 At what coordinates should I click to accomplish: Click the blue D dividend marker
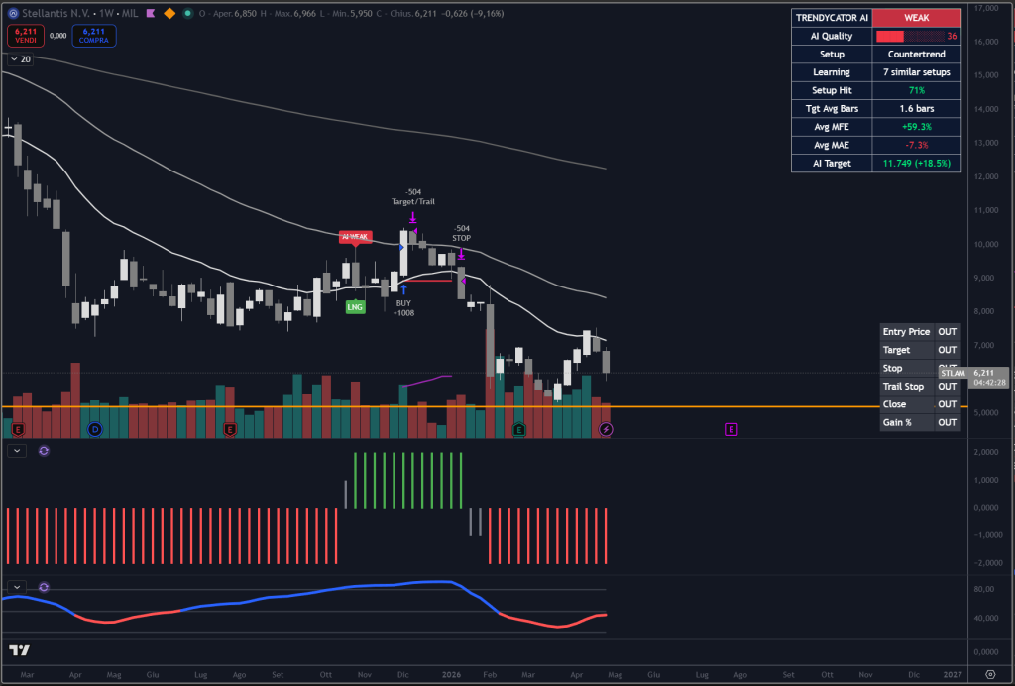(x=94, y=429)
